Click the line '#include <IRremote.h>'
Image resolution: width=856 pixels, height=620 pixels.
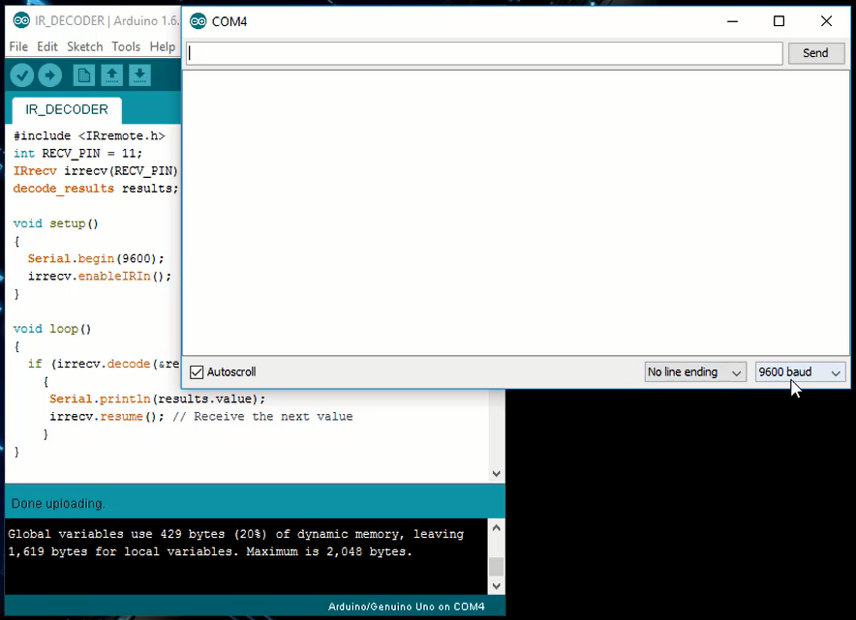(x=89, y=135)
